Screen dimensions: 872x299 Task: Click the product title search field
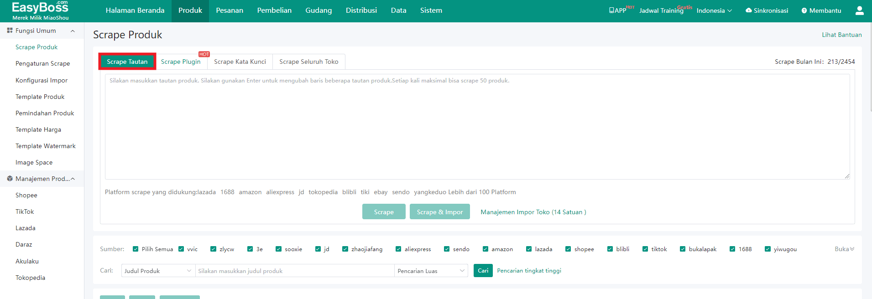(295, 271)
